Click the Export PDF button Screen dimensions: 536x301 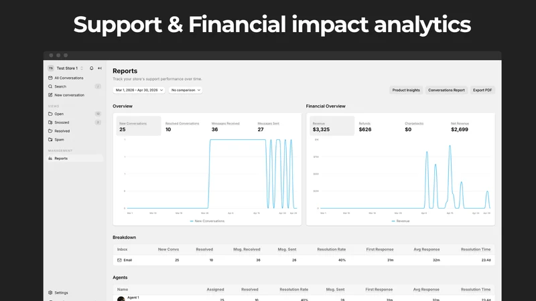tap(482, 90)
